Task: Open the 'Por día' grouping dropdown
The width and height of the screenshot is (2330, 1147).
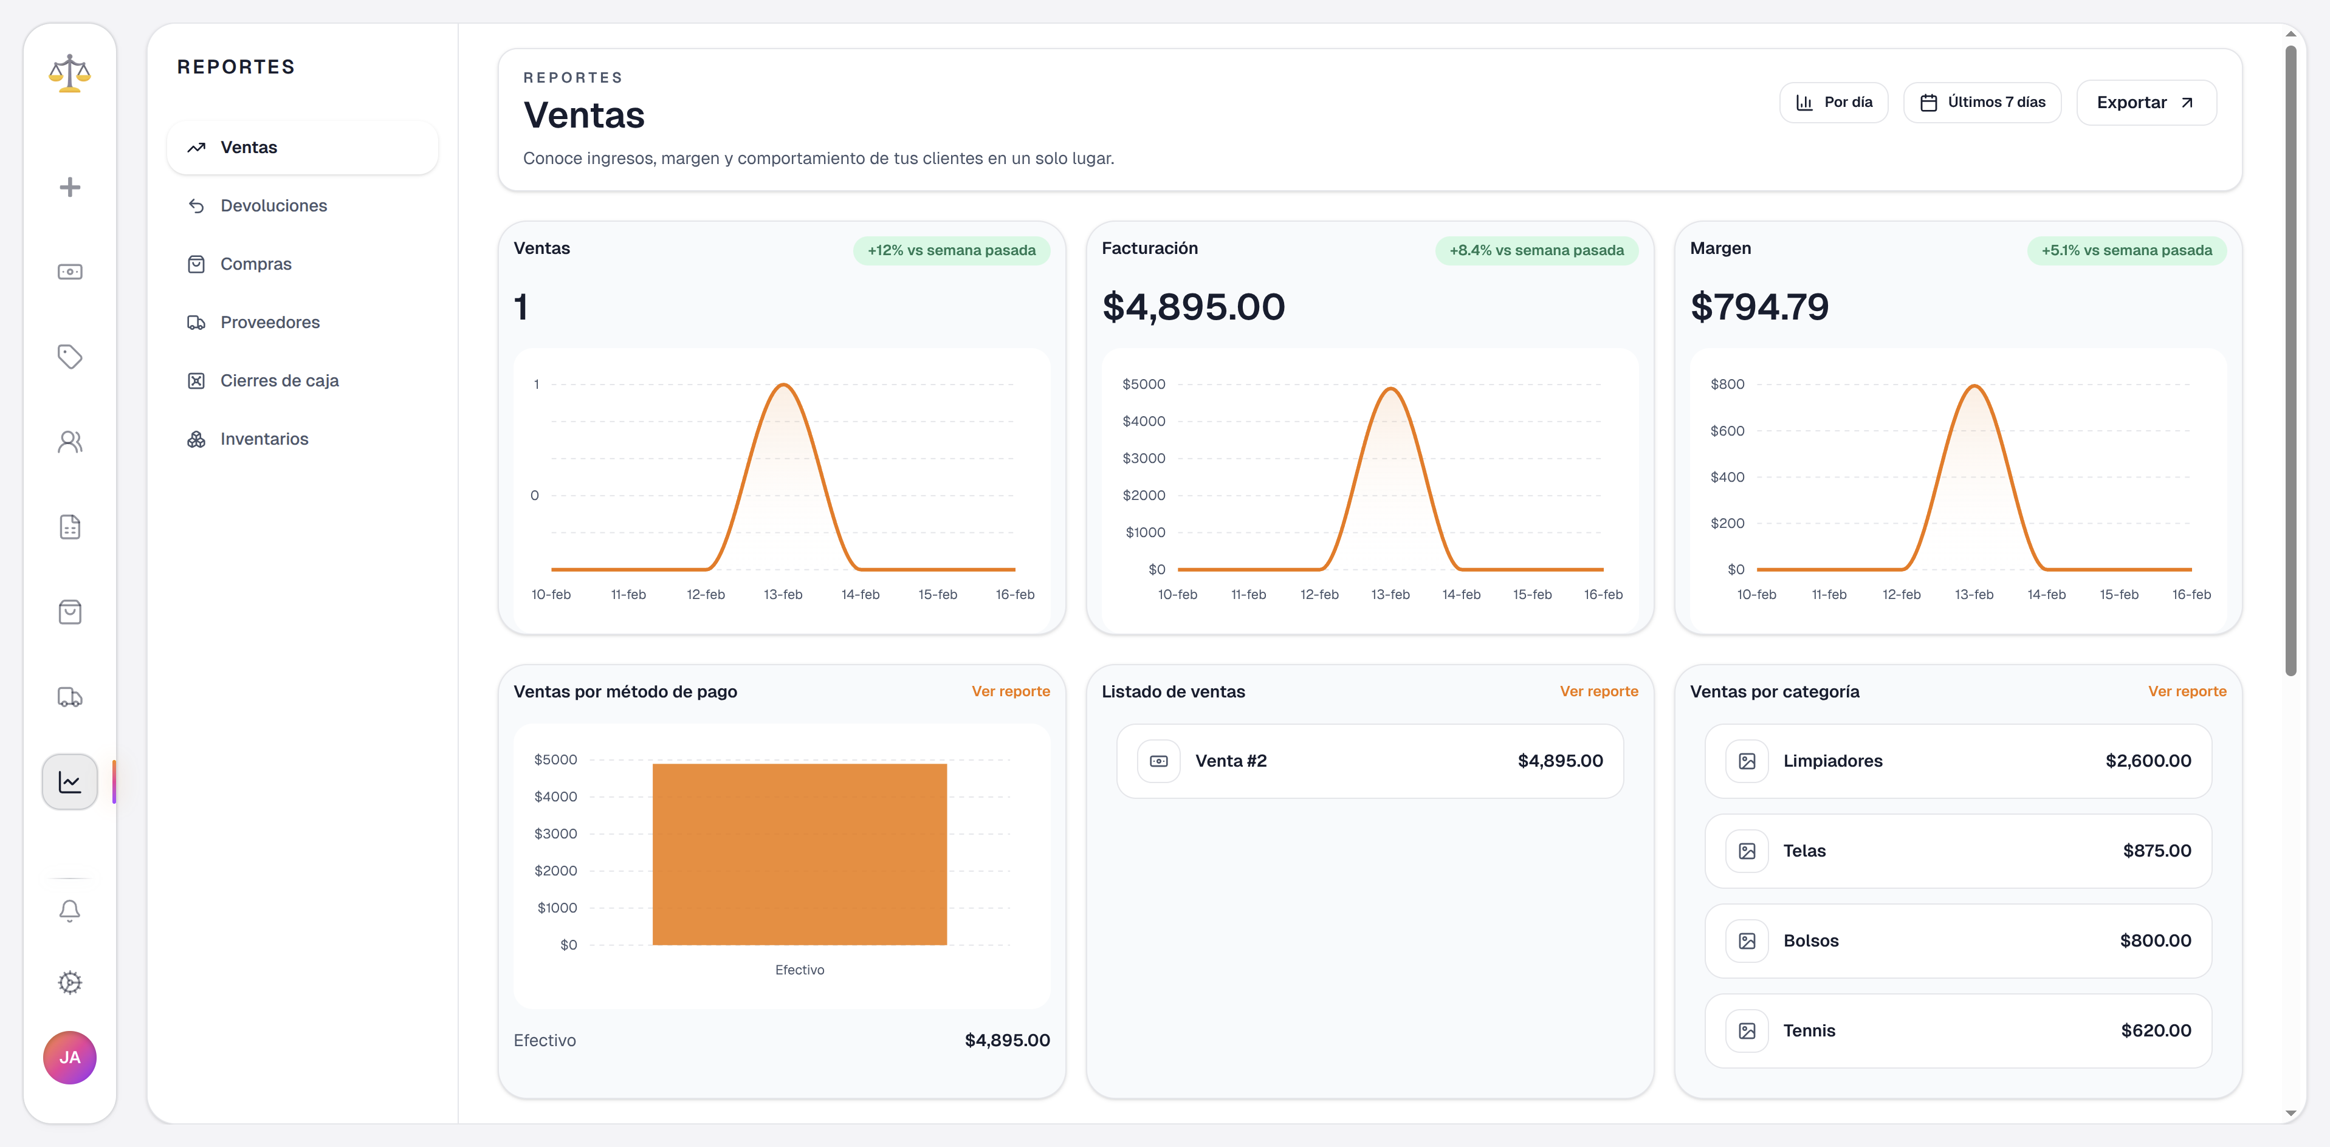Action: (x=1833, y=102)
